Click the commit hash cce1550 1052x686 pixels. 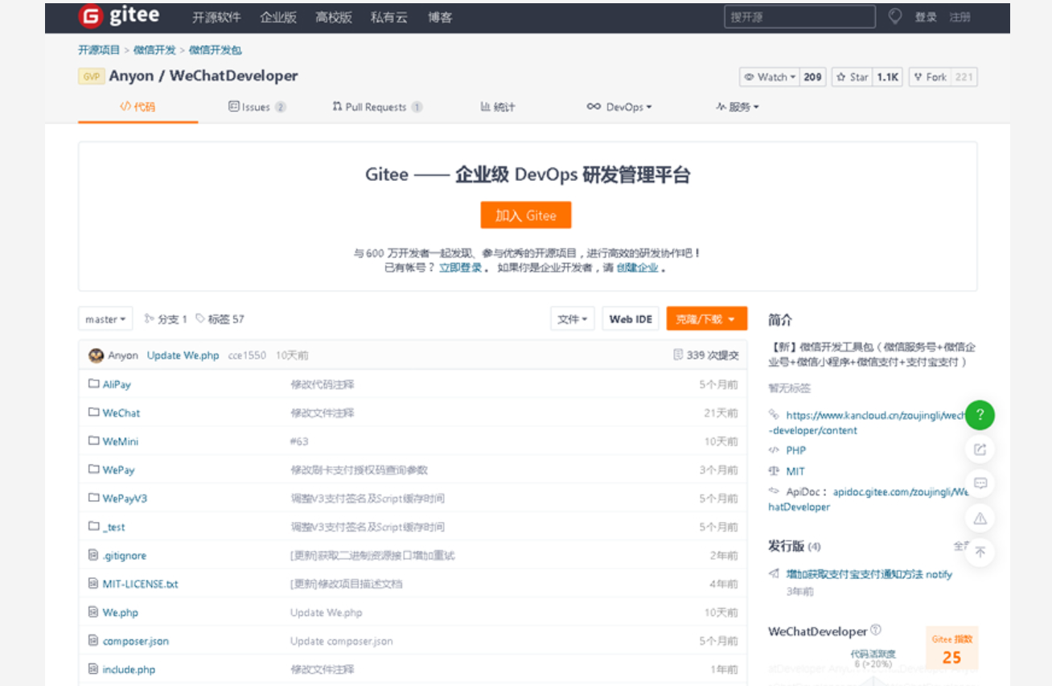pyautogui.click(x=247, y=355)
